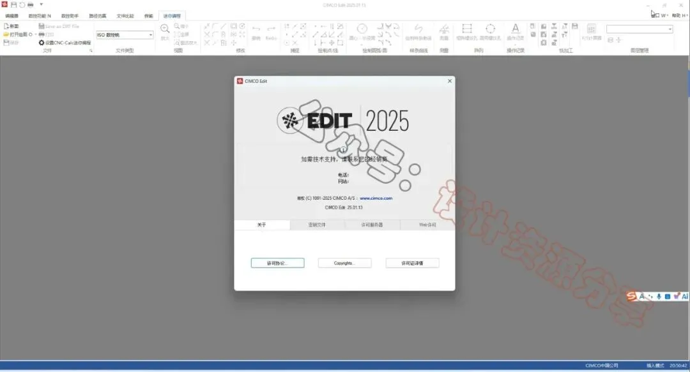
Task: Select the 许可服务器 tab in the dialog
Action: click(x=372, y=225)
